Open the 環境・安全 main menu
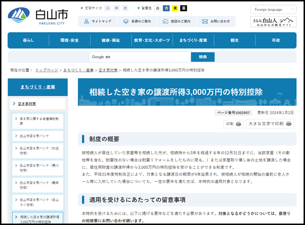The width and height of the screenshot is (305, 225). (x=70, y=40)
